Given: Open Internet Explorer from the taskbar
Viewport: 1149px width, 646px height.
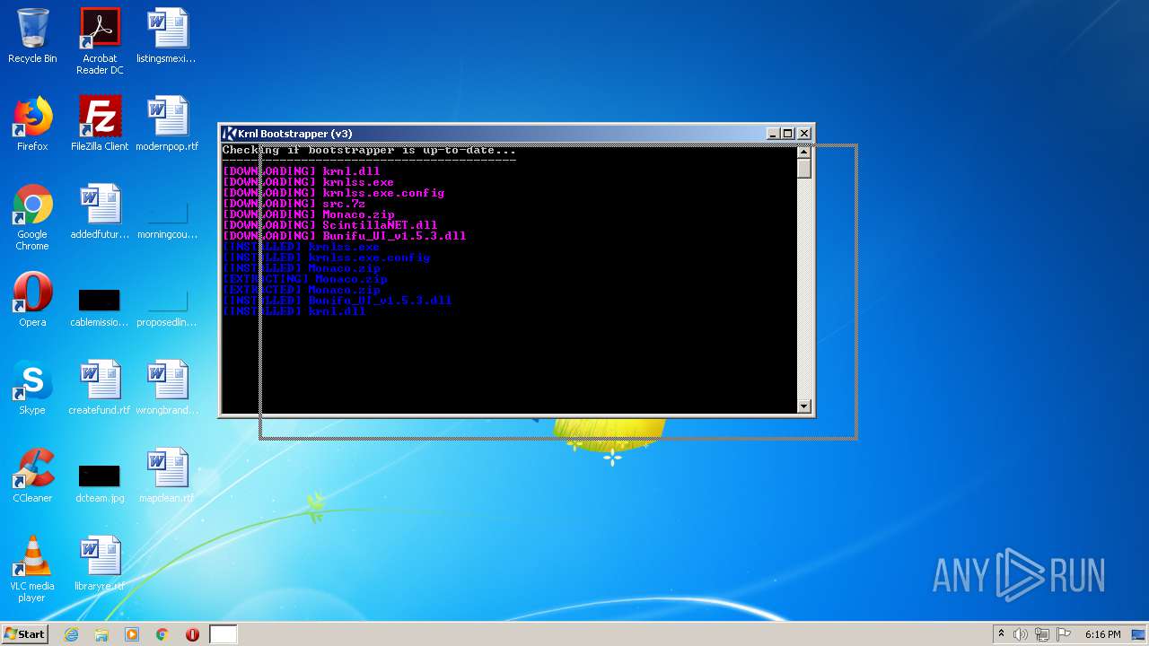Looking at the screenshot, I should coord(72,634).
